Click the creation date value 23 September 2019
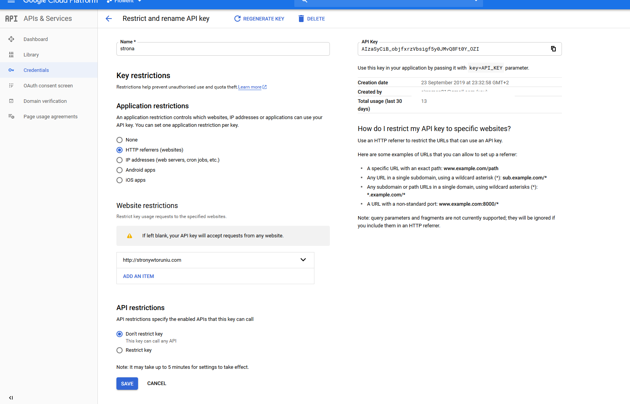The width and height of the screenshot is (630, 404). pos(465,83)
